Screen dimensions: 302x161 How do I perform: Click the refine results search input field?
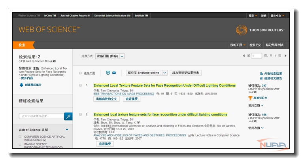[41, 116]
